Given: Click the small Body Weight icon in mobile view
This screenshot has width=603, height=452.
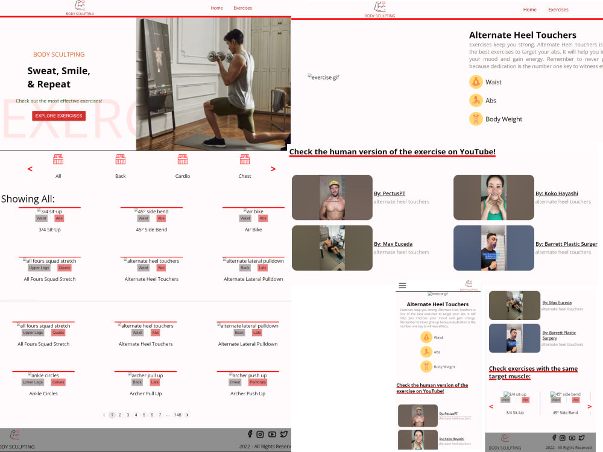Looking at the screenshot, I should 426,366.
